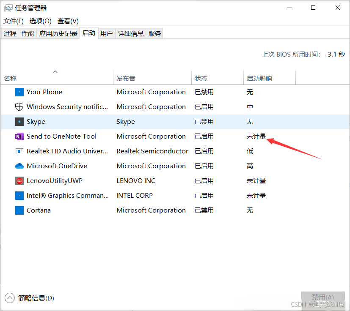
Task: Click the 简略信息(D) link
Action: (36, 298)
